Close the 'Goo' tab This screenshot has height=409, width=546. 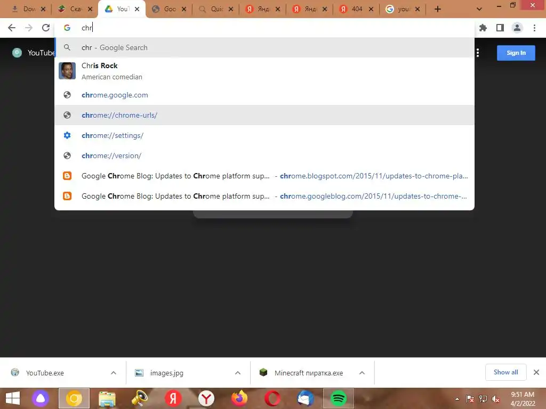point(184,9)
